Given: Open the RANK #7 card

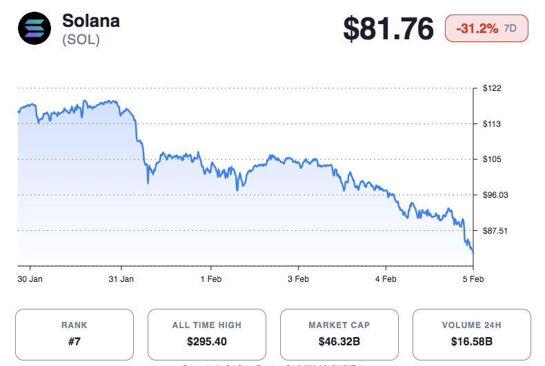Looking at the screenshot, I should point(75,334).
